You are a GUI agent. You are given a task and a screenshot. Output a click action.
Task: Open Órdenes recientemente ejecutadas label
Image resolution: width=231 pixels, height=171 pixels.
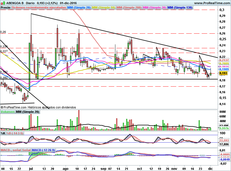tap(39, 7)
